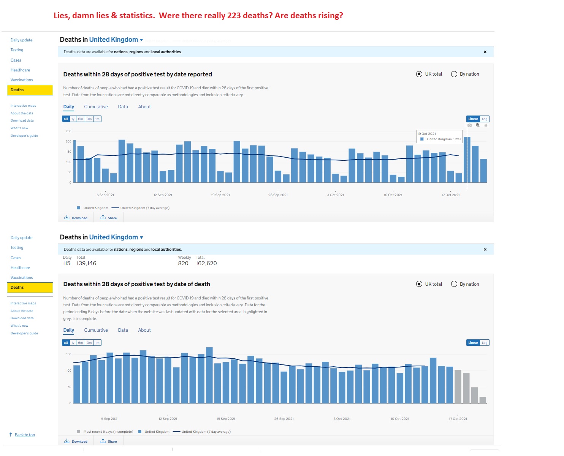Click the Download icon under the date reported chart

67,217
